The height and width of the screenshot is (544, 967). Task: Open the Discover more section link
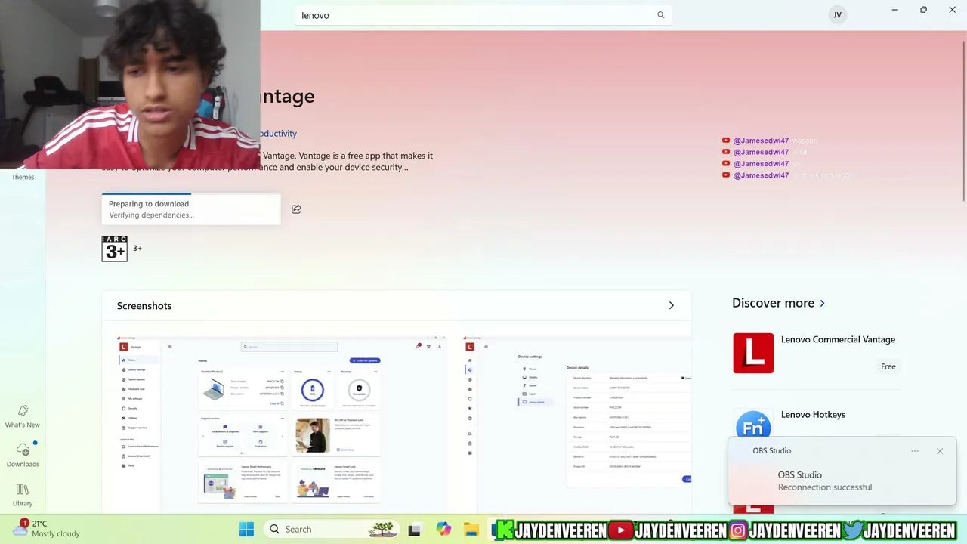pos(779,303)
